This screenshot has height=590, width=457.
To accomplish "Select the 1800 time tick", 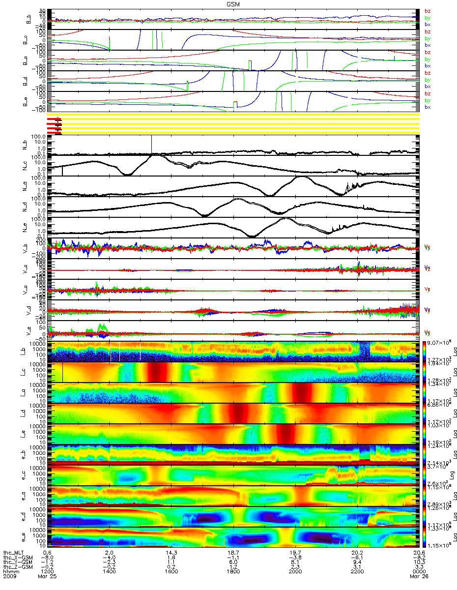I will click(x=233, y=572).
